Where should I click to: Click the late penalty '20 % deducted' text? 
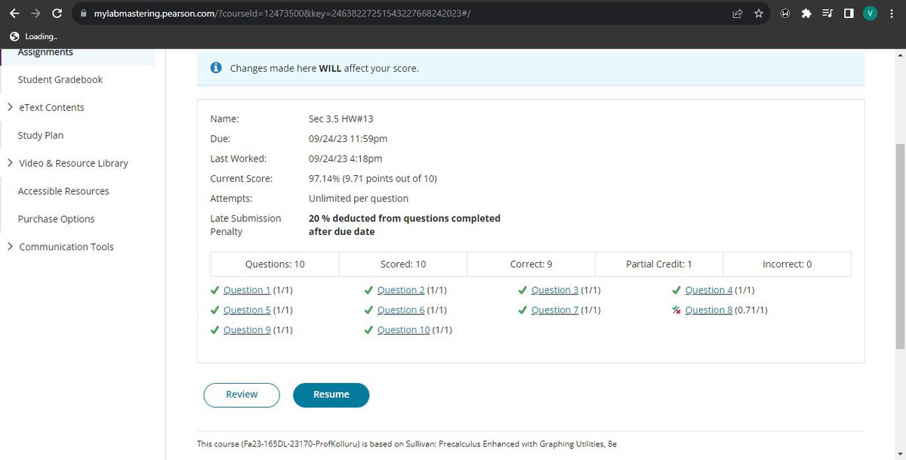click(x=405, y=225)
